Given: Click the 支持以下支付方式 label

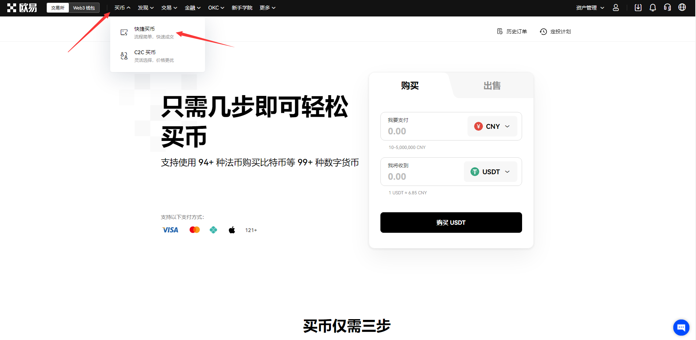Looking at the screenshot, I should pos(182,217).
